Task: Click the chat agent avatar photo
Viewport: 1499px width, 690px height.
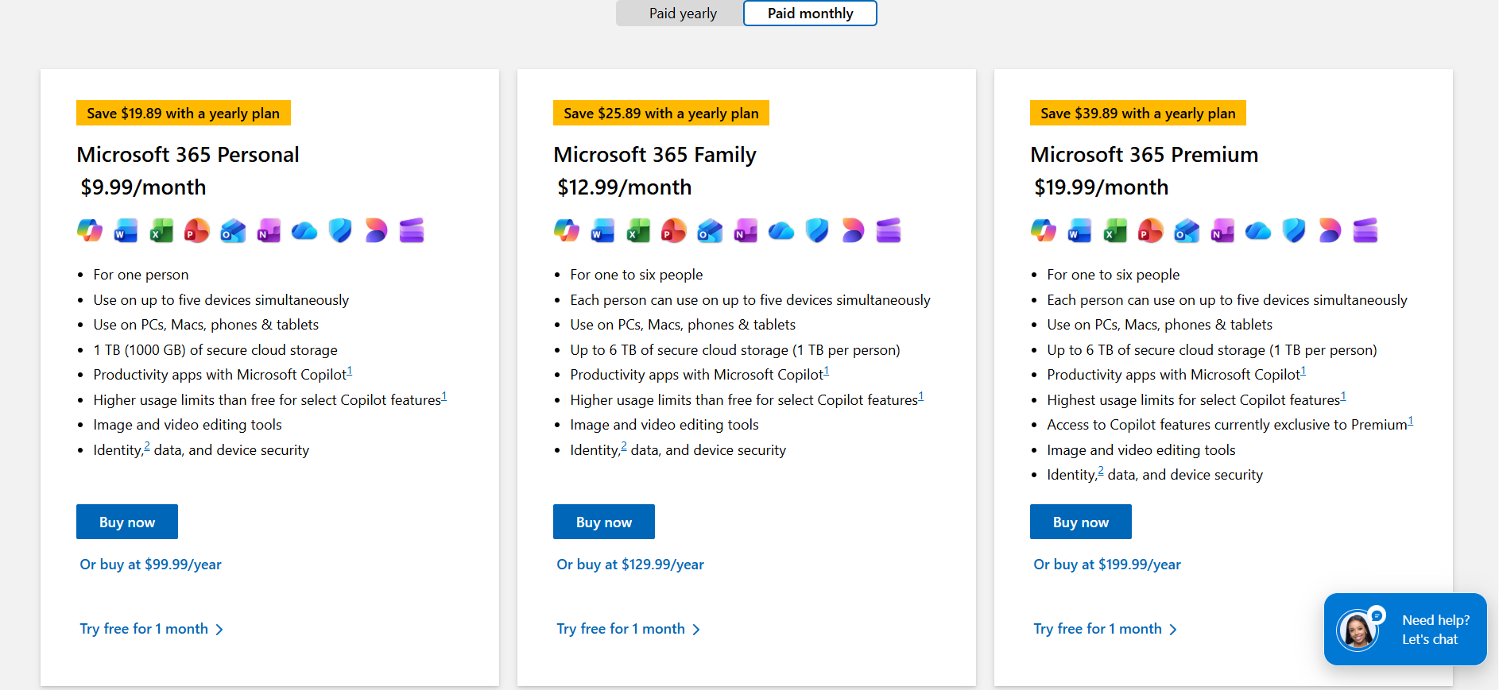Action: (x=1358, y=631)
